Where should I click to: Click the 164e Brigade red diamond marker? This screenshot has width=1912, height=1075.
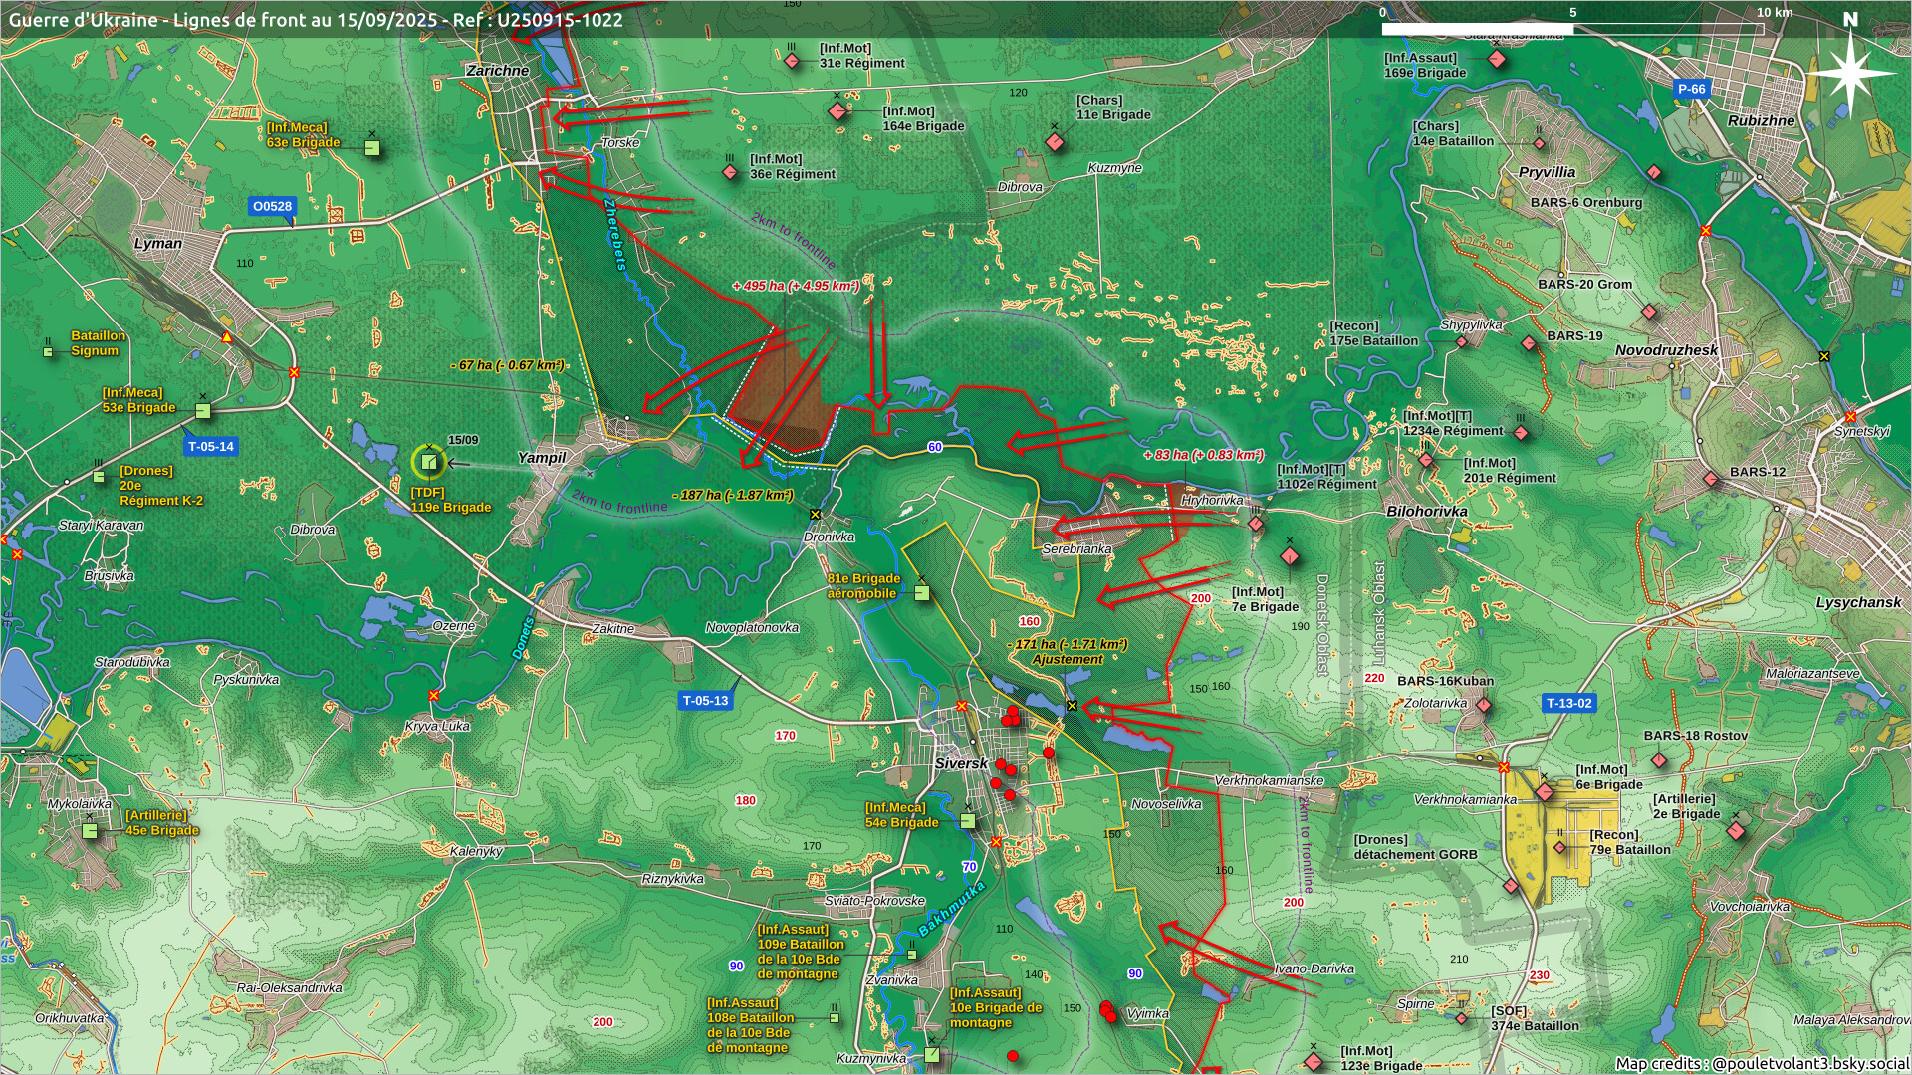837,111
